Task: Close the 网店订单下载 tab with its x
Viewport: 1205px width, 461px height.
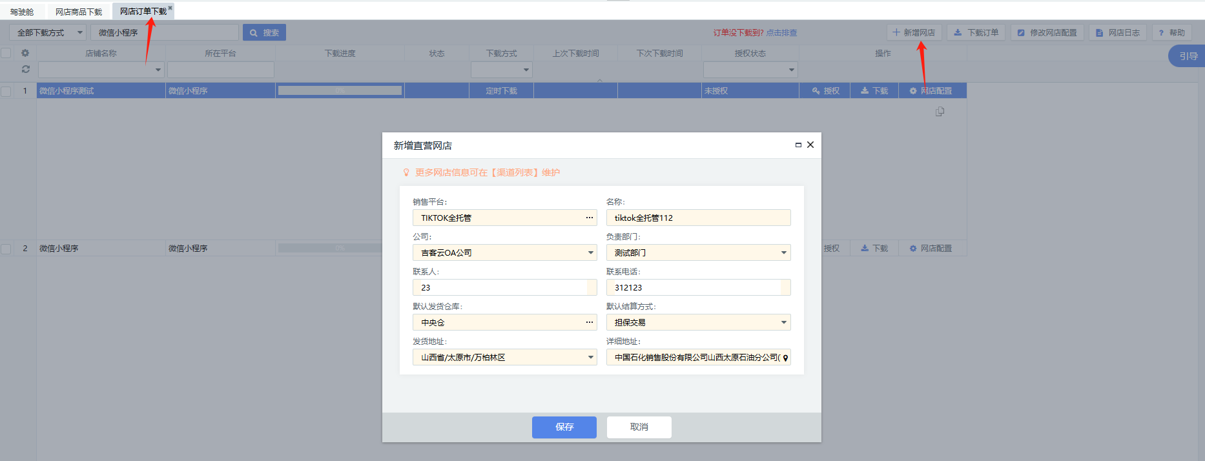Action: (x=170, y=8)
